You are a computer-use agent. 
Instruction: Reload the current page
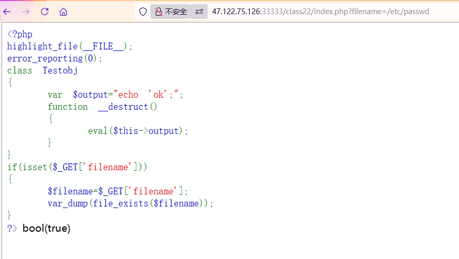pyautogui.click(x=45, y=12)
